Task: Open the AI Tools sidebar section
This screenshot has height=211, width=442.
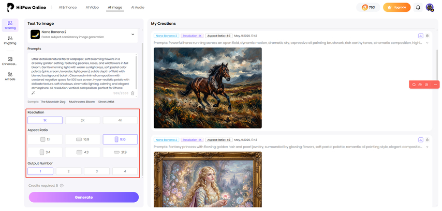Action: [x=10, y=76]
